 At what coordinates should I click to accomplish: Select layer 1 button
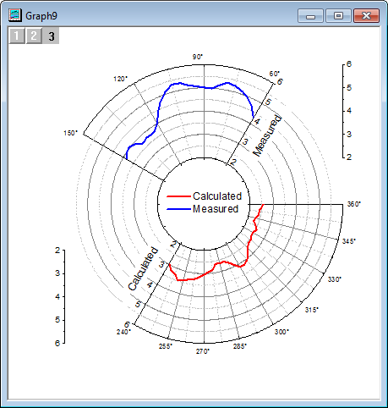[x=17, y=36]
